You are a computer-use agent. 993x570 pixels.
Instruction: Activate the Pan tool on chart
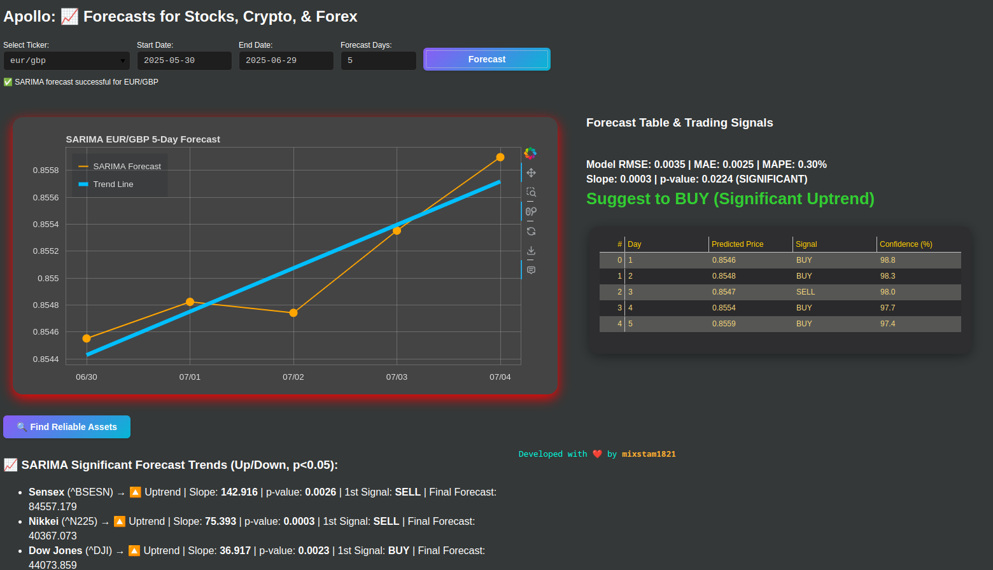click(x=531, y=173)
